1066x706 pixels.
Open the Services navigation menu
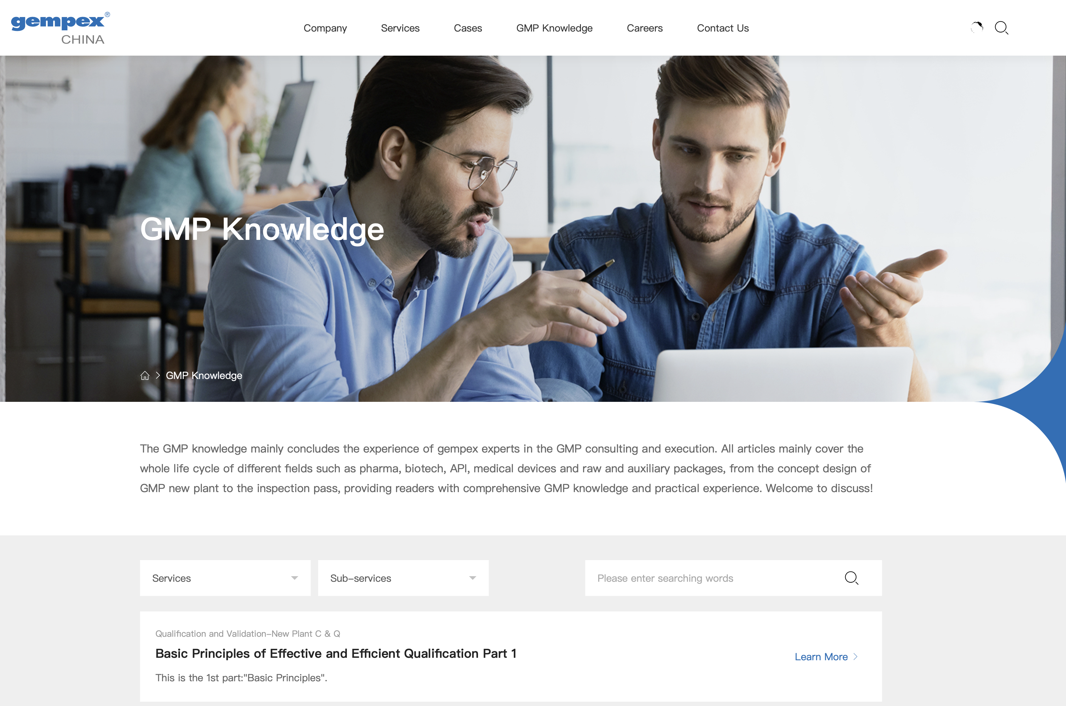(x=400, y=28)
